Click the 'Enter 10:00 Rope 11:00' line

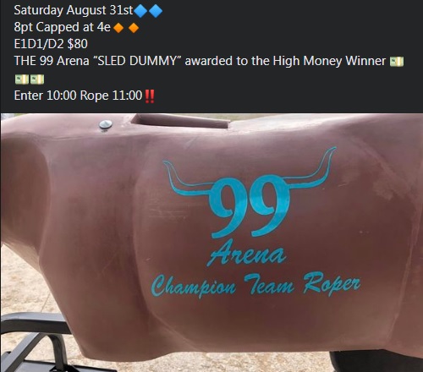coord(78,96)
